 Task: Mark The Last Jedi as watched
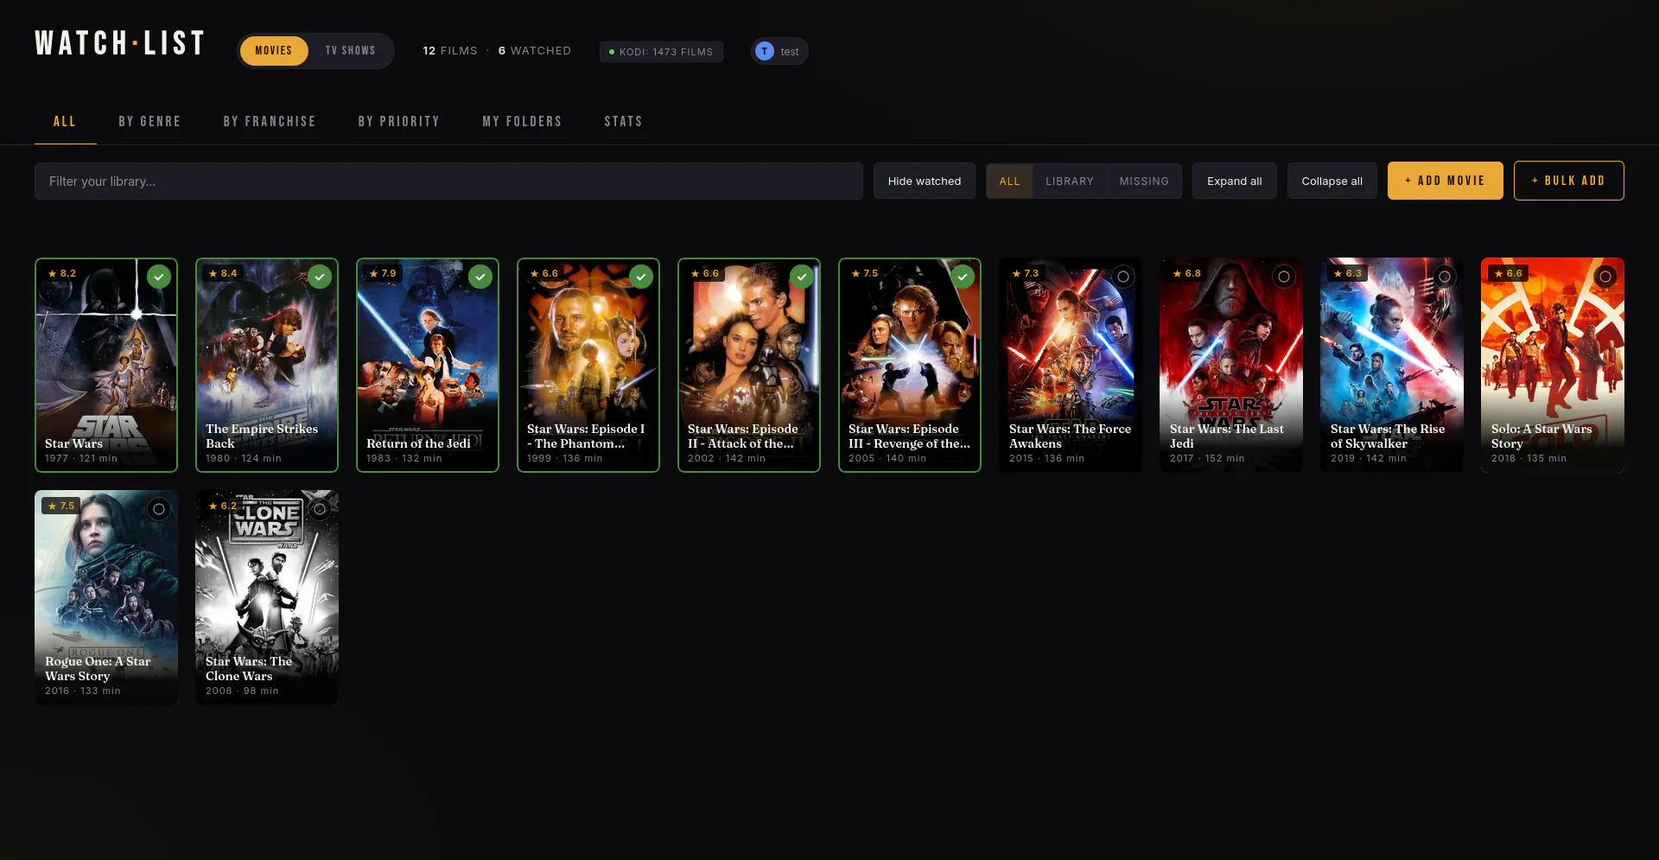point(1284,277)
